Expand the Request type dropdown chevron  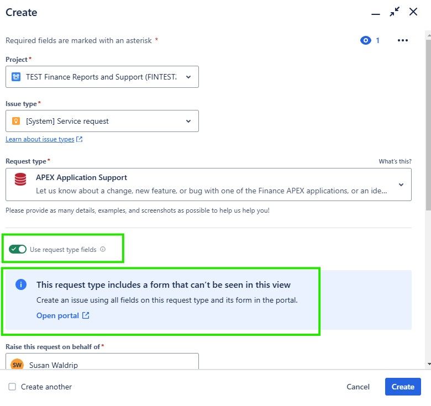click(x=401, y=184)
